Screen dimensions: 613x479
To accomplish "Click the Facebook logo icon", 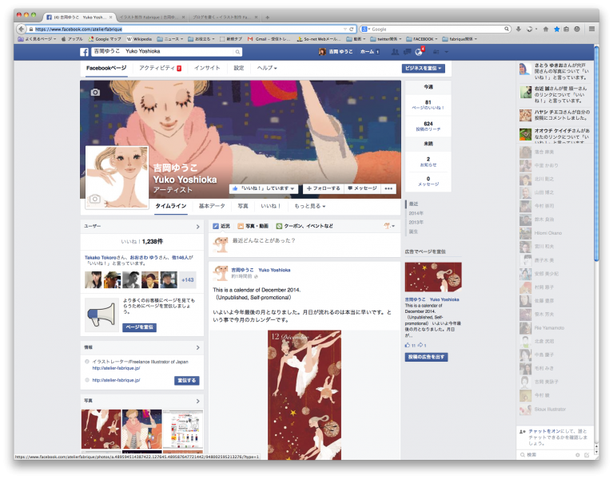I will click(84, 52).
